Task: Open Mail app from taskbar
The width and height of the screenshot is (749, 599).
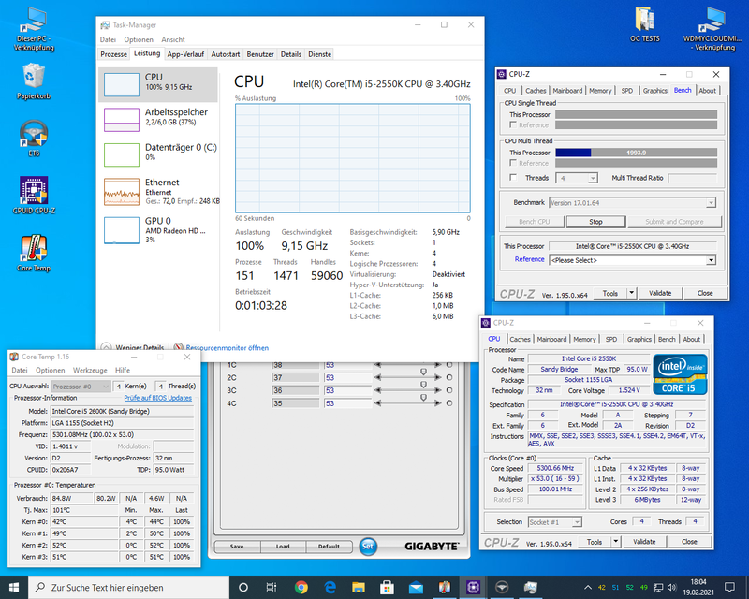Action: (416, 587)
